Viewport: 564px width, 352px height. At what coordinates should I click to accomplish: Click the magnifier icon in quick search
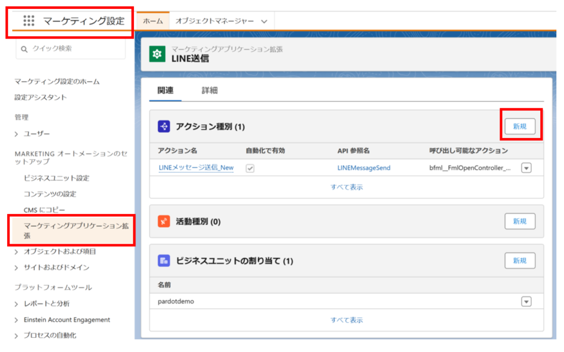coord(24,49)
